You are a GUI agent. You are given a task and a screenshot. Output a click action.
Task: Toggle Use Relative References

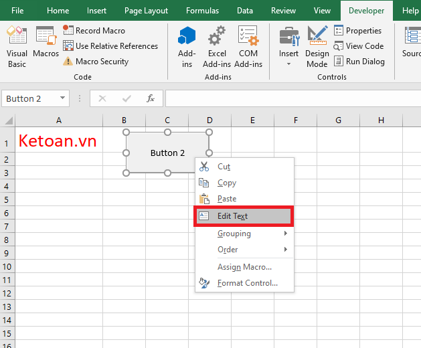(110, 46)
